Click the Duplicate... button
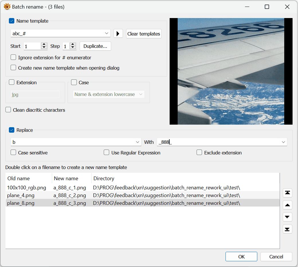The height and width of the screenshot is (267, 298). (x=95, y=46)
